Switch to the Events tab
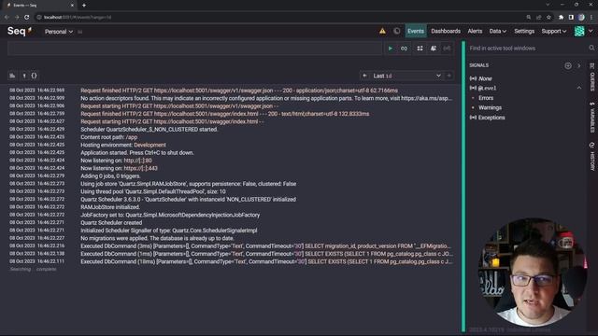This screenshot has height=336, width=598. click(x=415, y=31)
